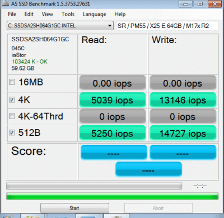
Task: Open the Language menu
Action: 95,15
